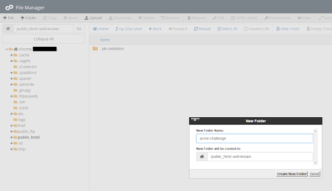Viewport: 332px width, 191px height.
Task: Click the Go button next to the path
Action: 79,29
